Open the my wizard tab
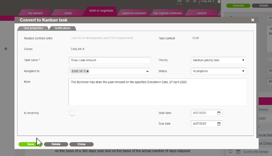 (x=35, y=13)
